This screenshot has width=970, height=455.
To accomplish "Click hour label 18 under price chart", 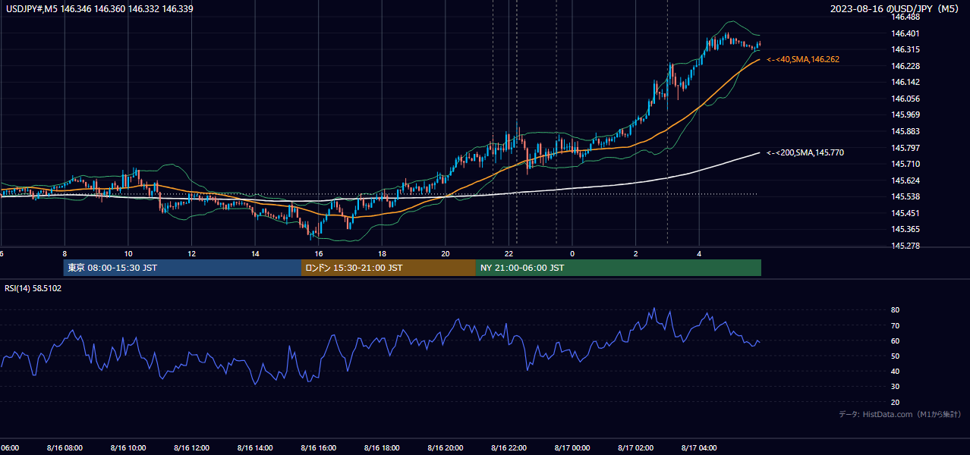I will pos(382,253).
